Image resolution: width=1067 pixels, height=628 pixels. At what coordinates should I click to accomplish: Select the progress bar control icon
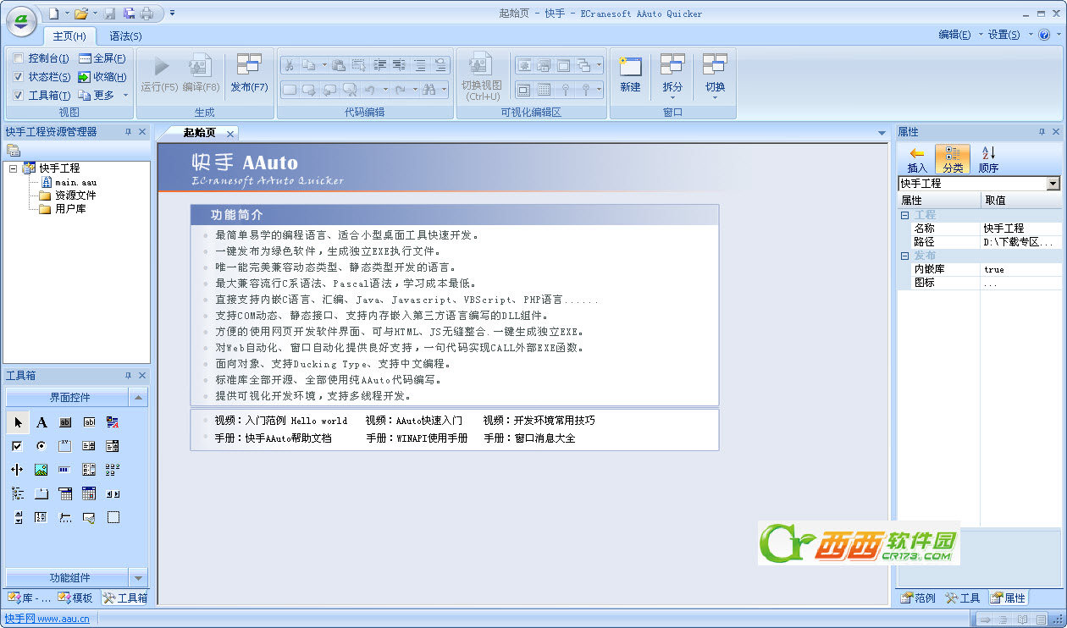pyautogui.click(x=65, y=470)
